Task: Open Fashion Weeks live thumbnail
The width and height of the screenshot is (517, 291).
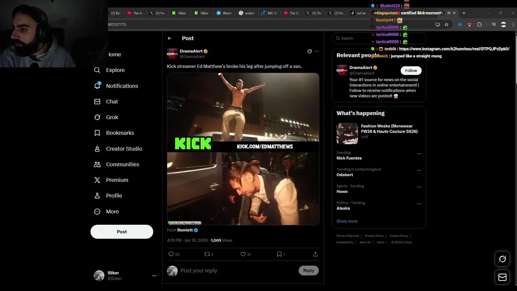Action: coord(347,133)
